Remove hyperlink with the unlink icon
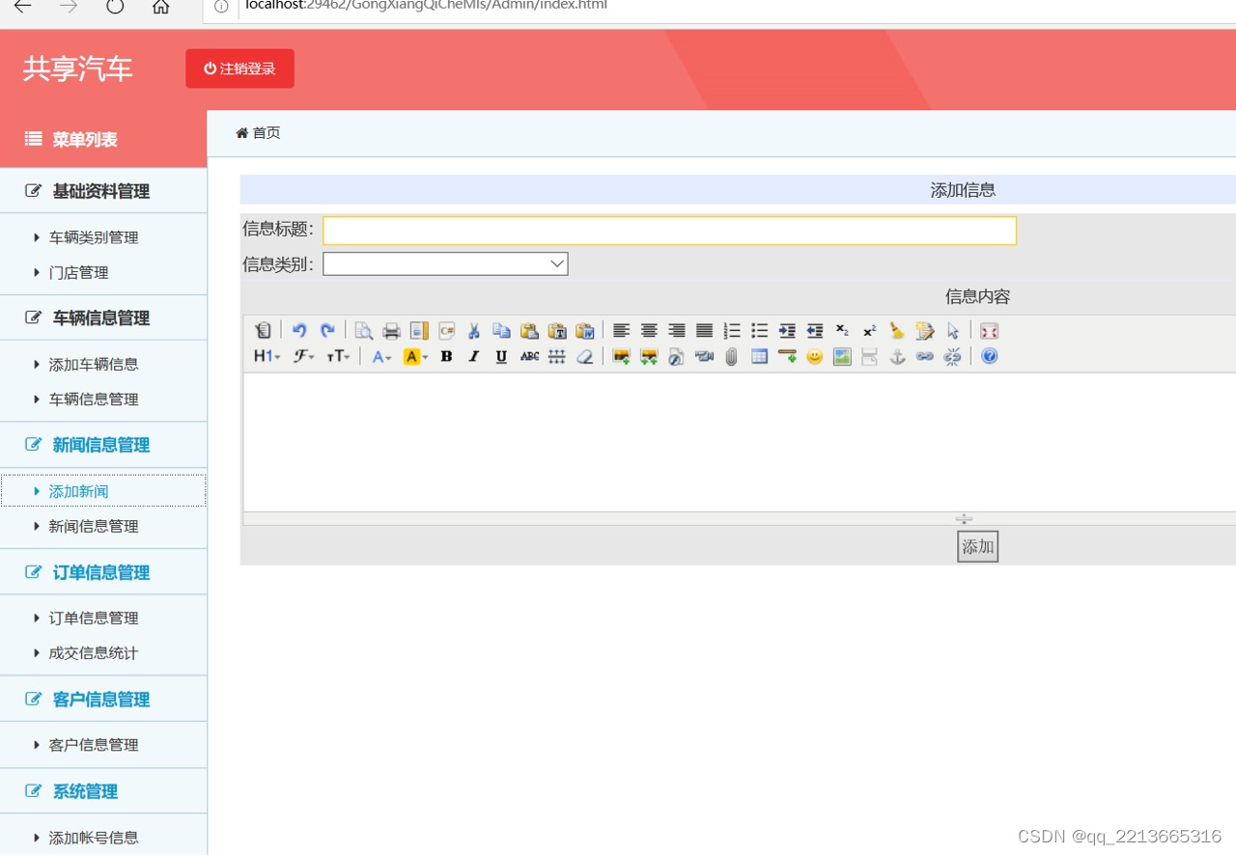This screenshot has width=1236, height=855. click(953, 356)
